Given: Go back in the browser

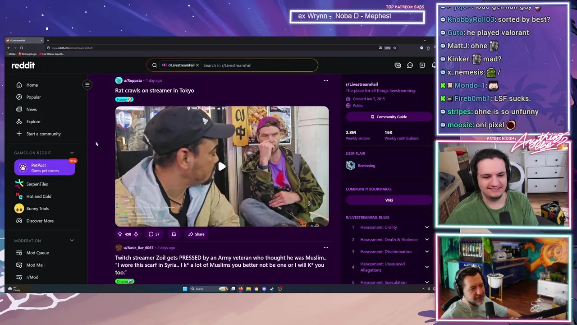Looking at the screenshot, I should point(9,48).
